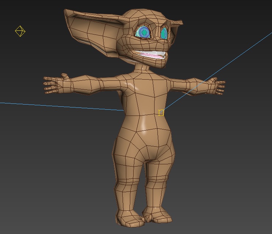Viewport: 272px width, 234px height.
Task: Click the solid teal eye on the face
Action: (x=164, y=34)
